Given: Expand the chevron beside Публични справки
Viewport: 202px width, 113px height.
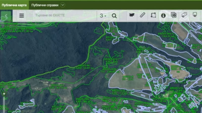Looking at the screenshot, I should click(x=63, y=5).
